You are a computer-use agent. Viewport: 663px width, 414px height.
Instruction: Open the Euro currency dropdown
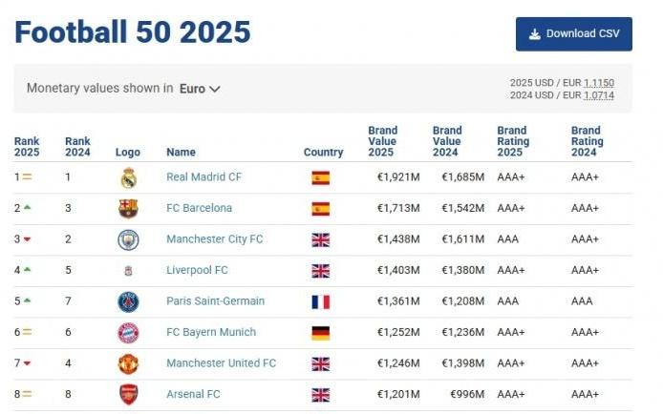(x=200, y=89)
